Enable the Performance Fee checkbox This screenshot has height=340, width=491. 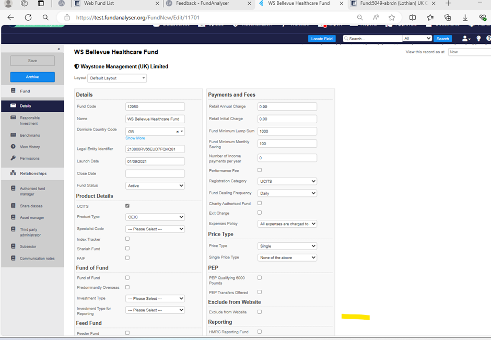click(260, 170)
